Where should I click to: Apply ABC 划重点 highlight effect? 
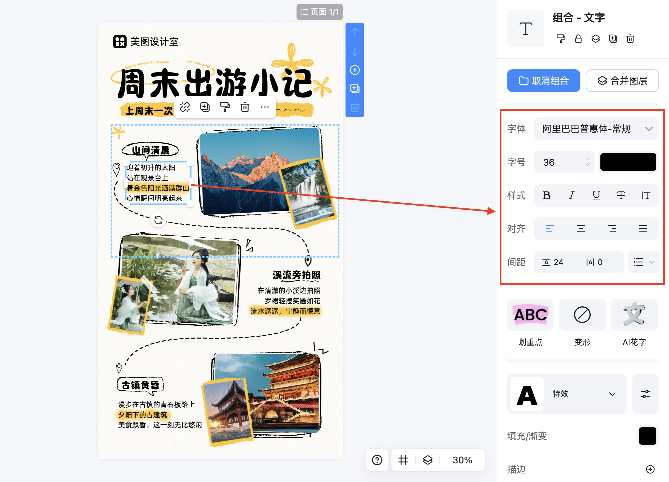[x=530, y=315]
